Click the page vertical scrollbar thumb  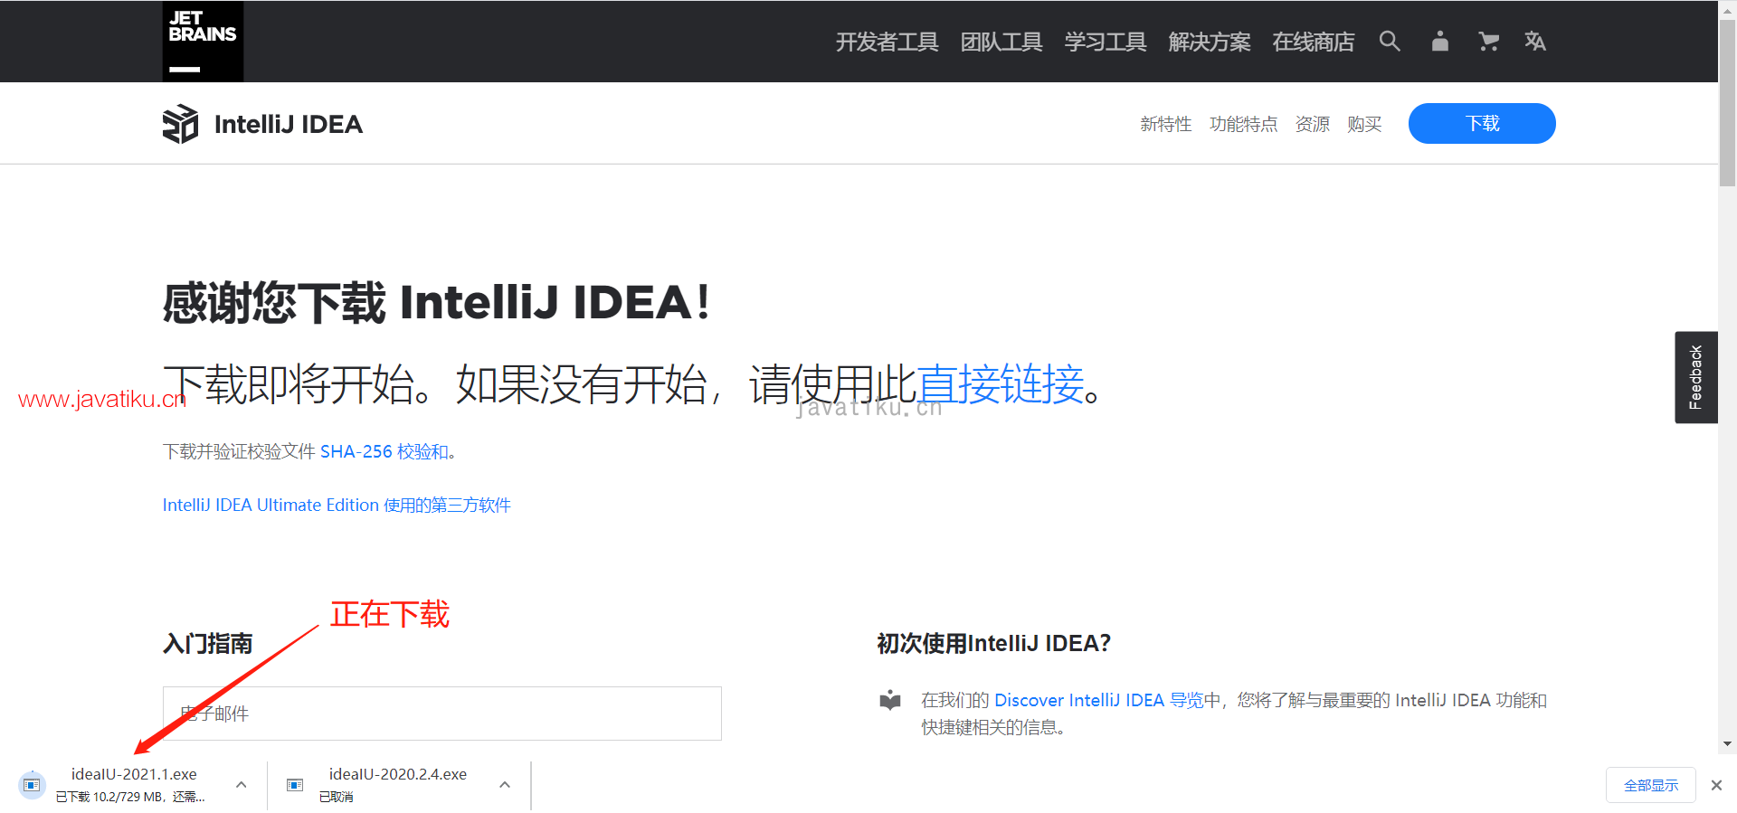(1728, 102)
